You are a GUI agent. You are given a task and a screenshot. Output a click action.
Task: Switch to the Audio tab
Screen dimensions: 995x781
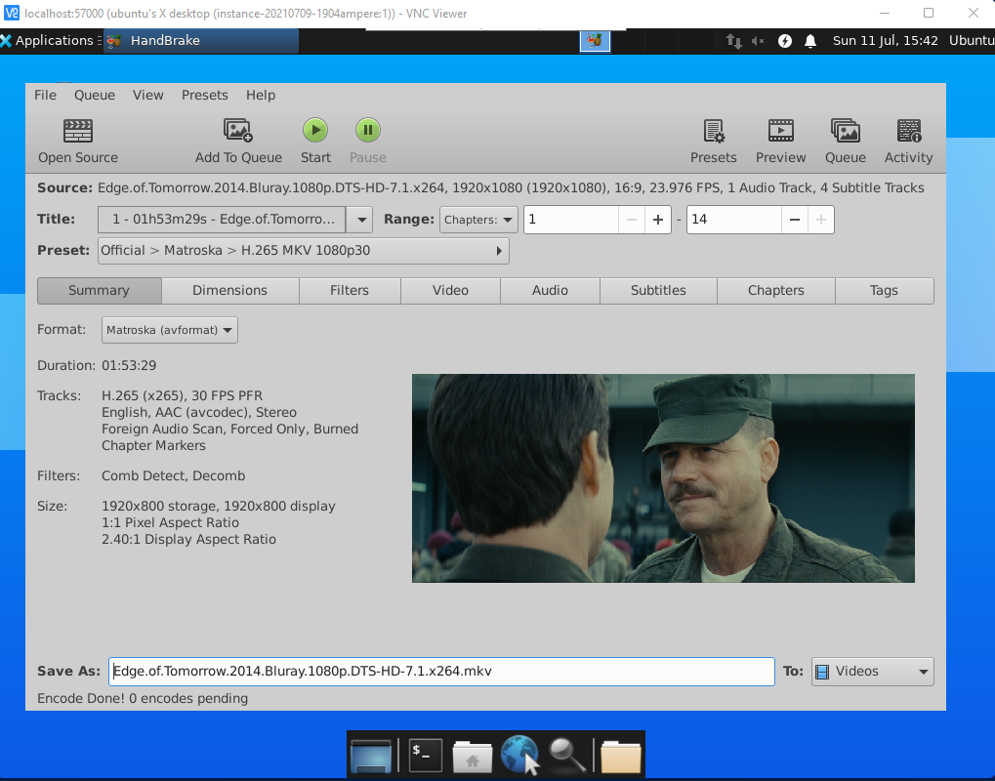click(550, 291)
